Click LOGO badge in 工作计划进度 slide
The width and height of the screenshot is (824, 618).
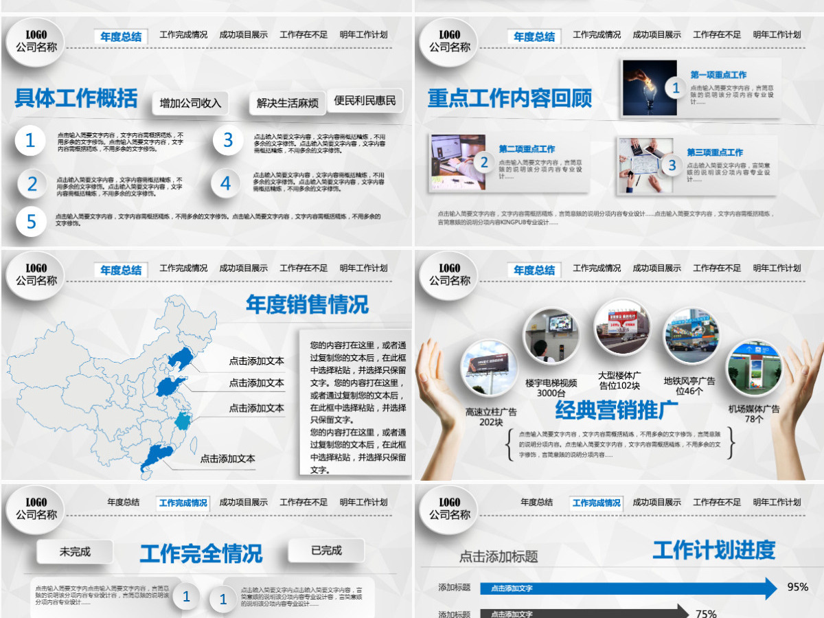click(x=450, y=509)
